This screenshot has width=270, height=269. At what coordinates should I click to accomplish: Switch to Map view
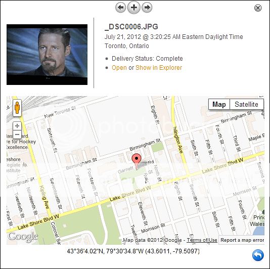(x=219, y=104)
